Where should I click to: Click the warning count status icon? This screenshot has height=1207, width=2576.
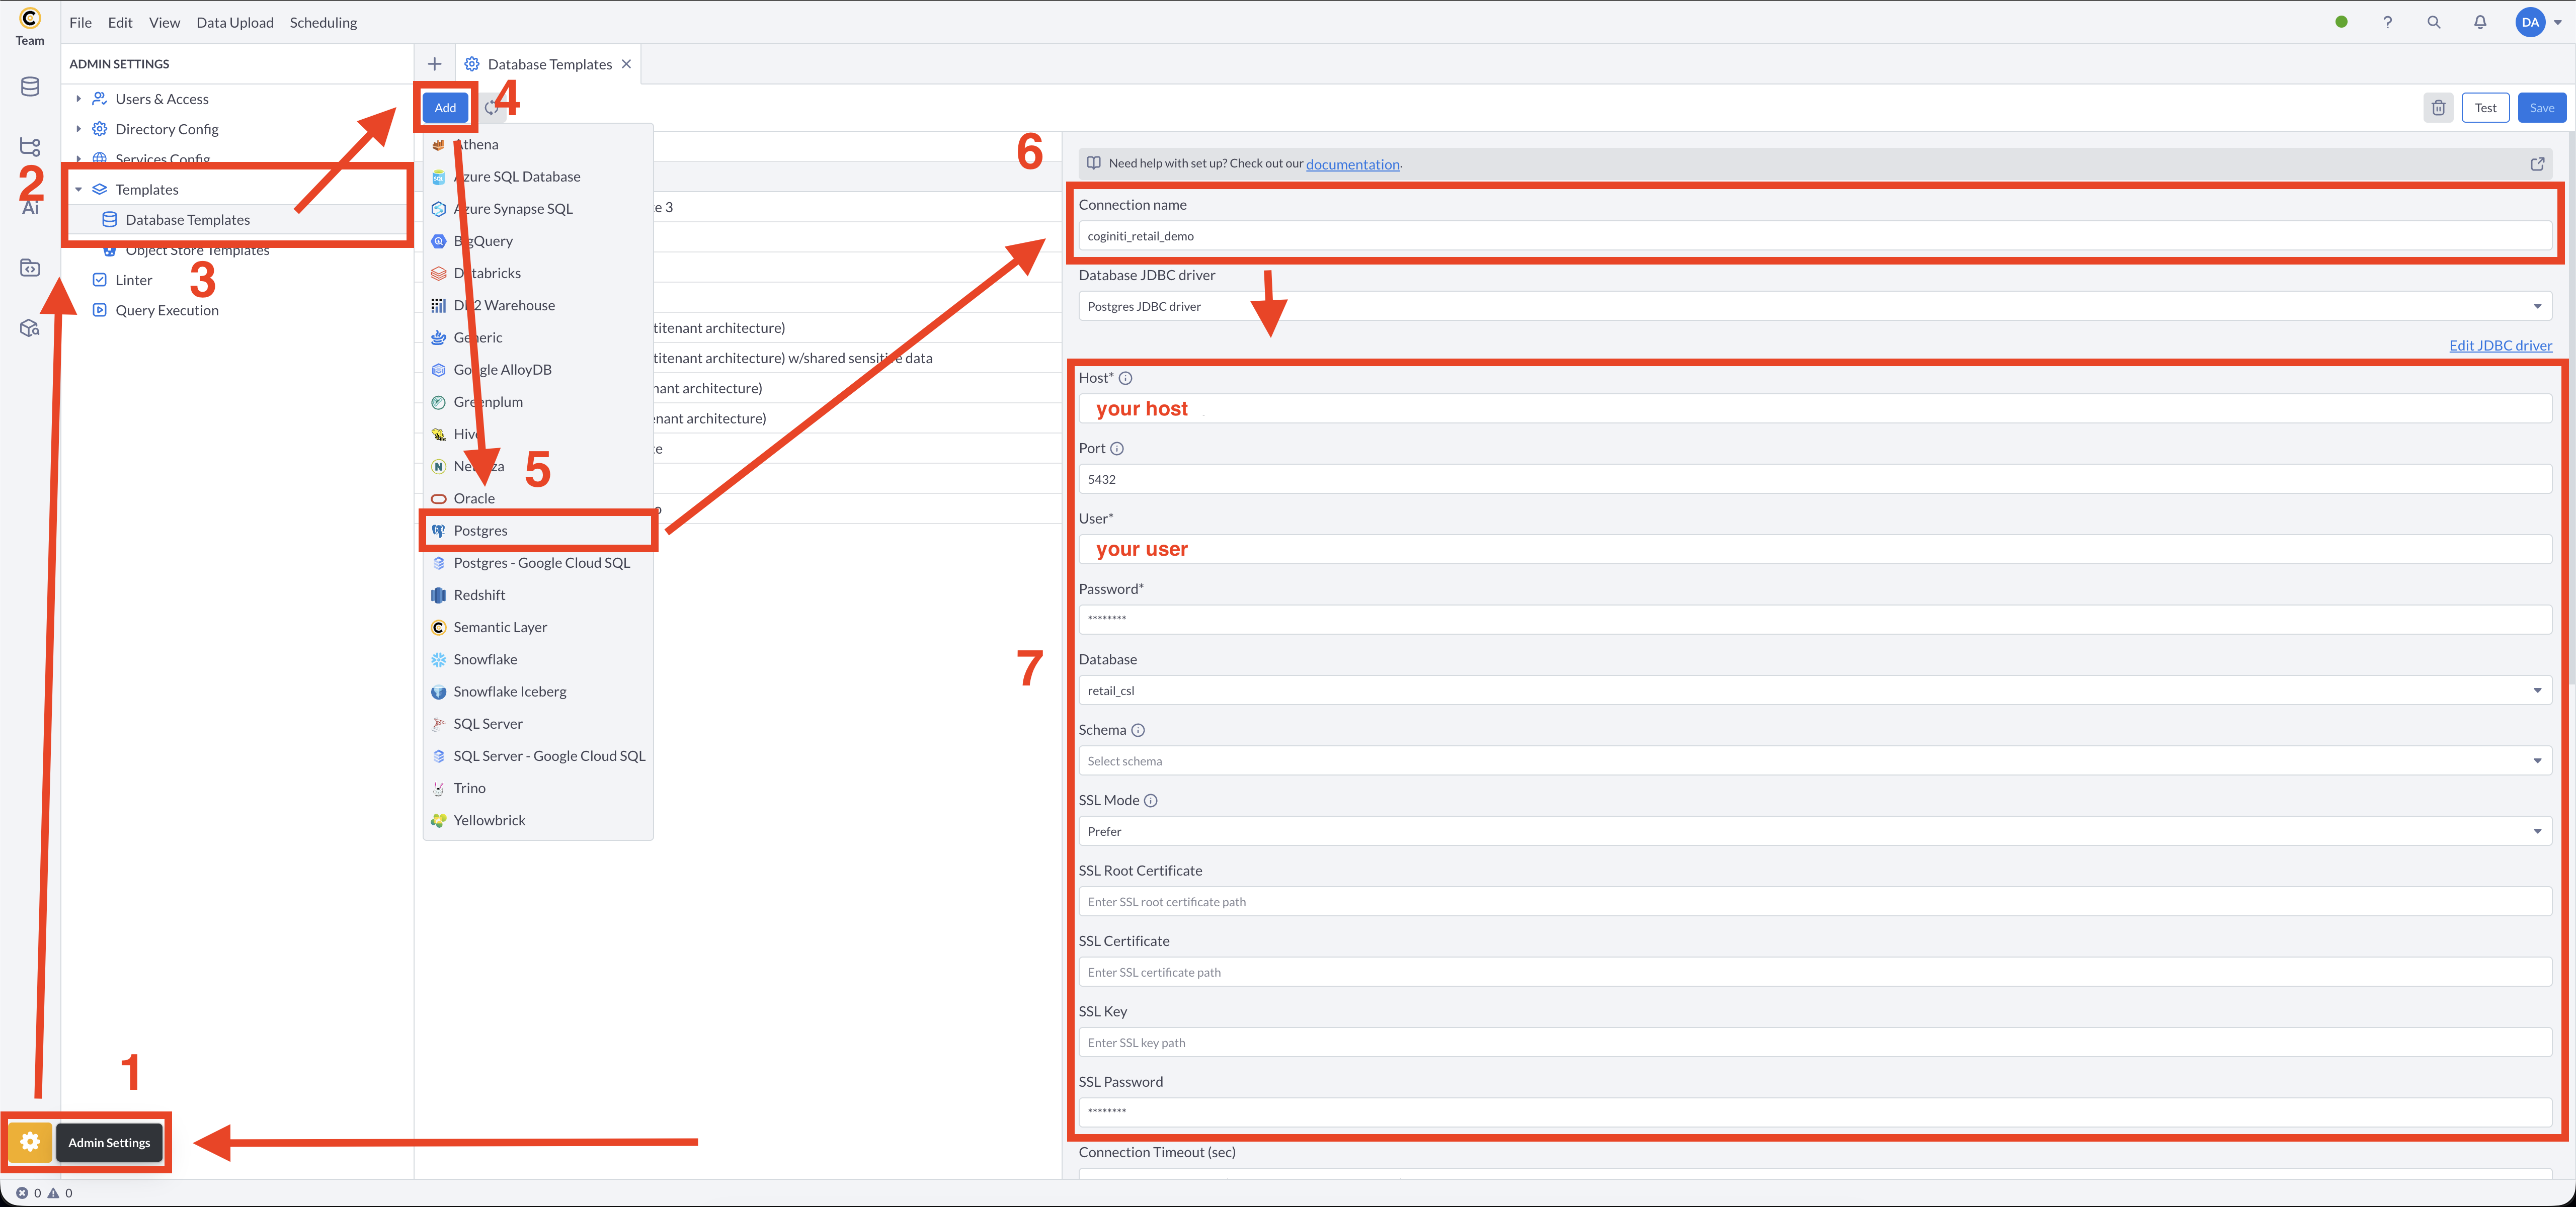pyautogui.click(x=53, y=1193)
